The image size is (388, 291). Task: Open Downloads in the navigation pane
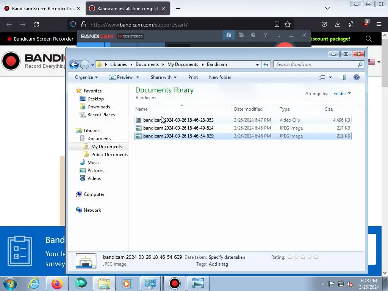point(99,106)
